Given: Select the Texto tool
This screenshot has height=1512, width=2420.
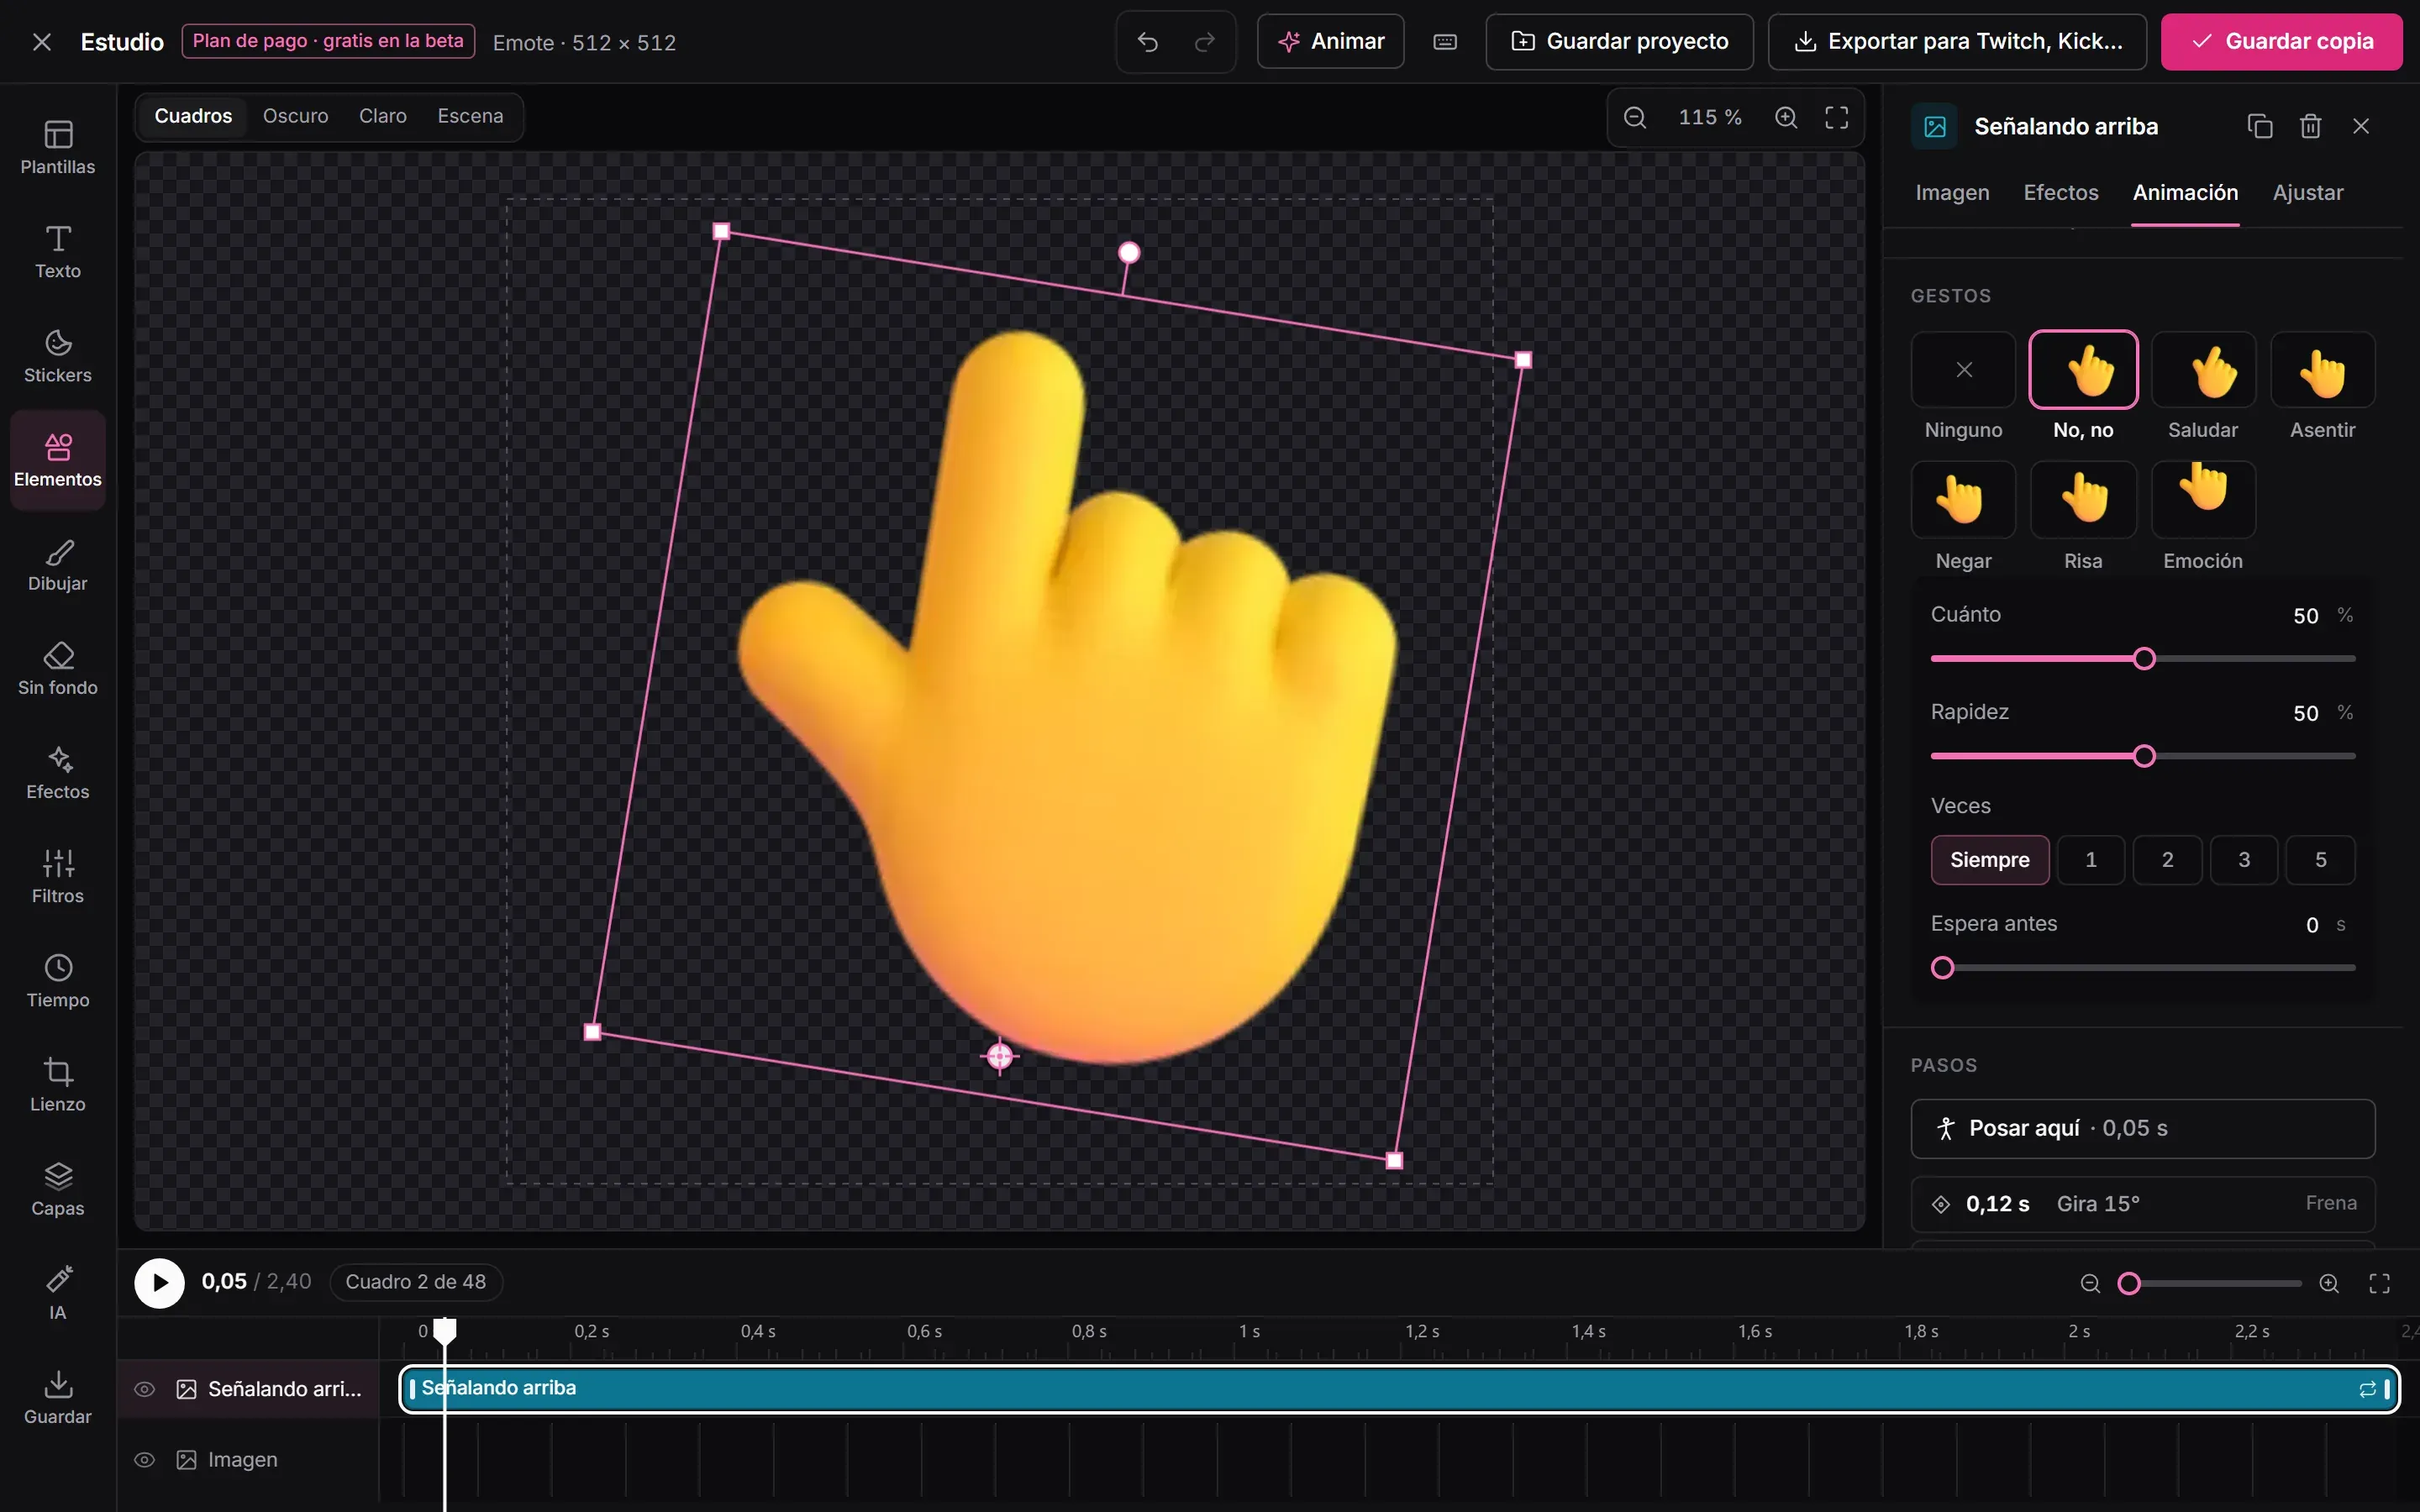Looking at the screenshot, I should [x=58, y=252].
